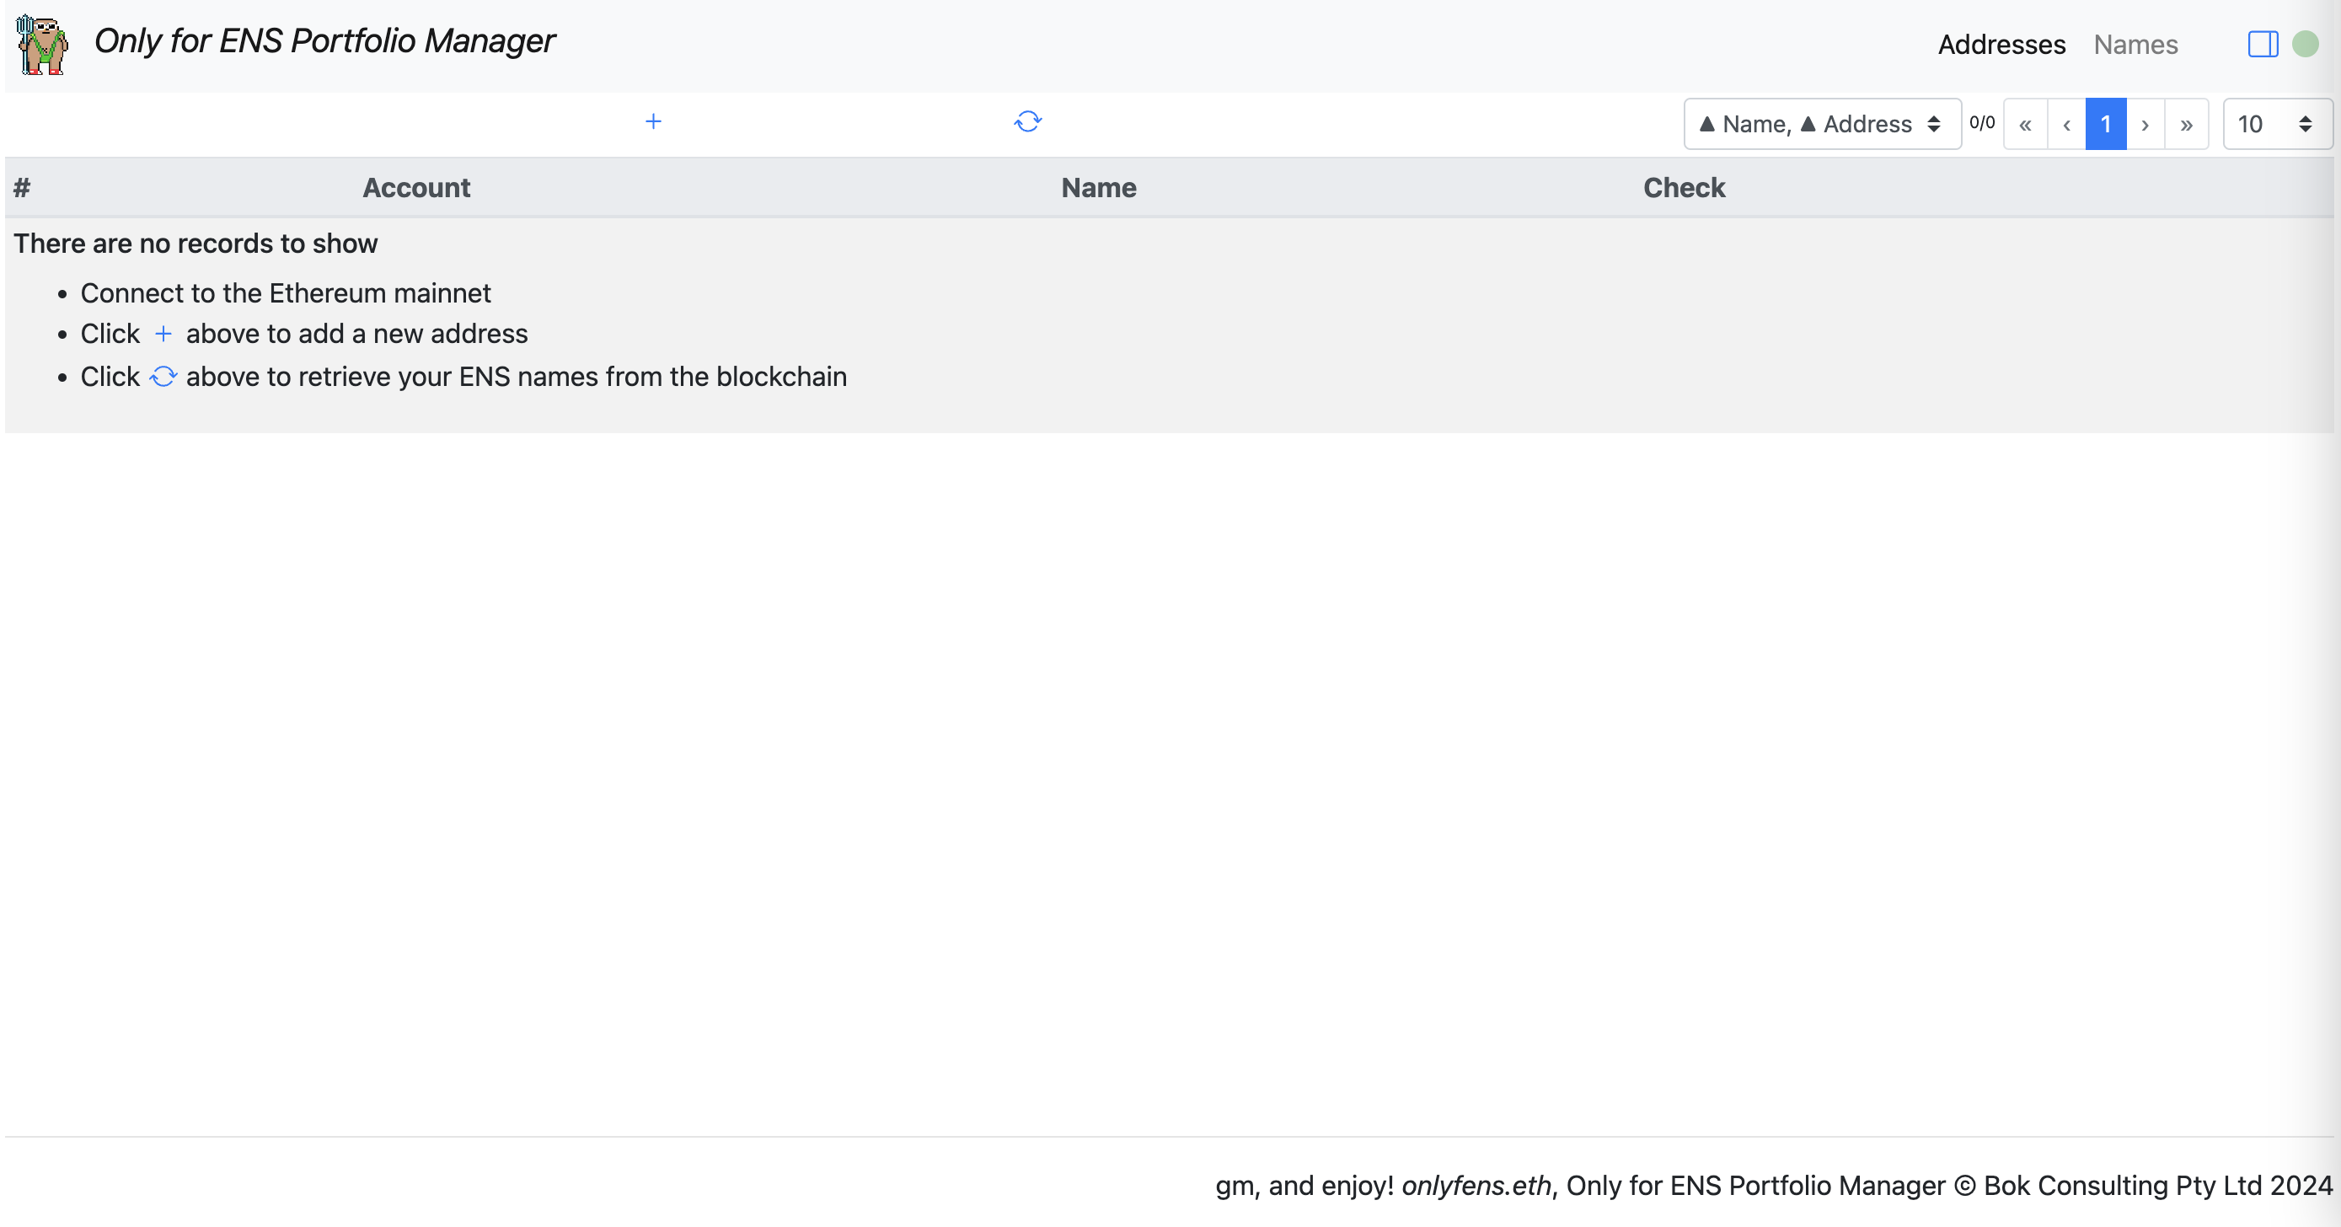Click the green connection status circle

[x=2305, y=44]
